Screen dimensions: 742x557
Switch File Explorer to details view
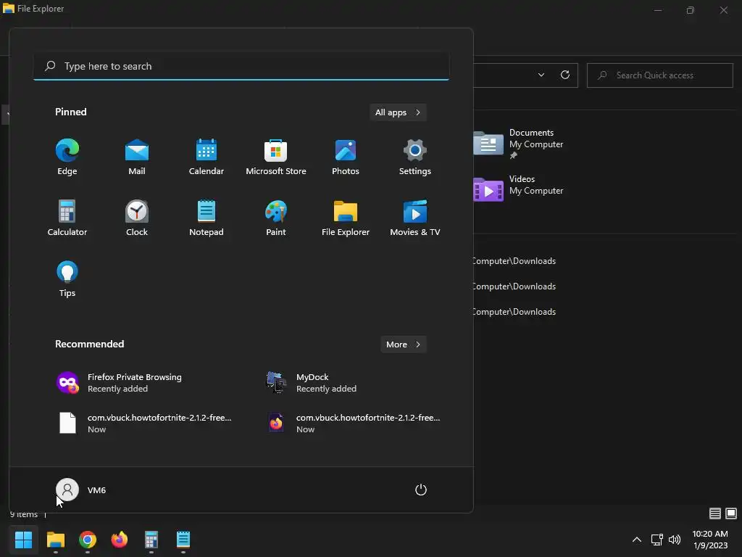tap(715, 513)
